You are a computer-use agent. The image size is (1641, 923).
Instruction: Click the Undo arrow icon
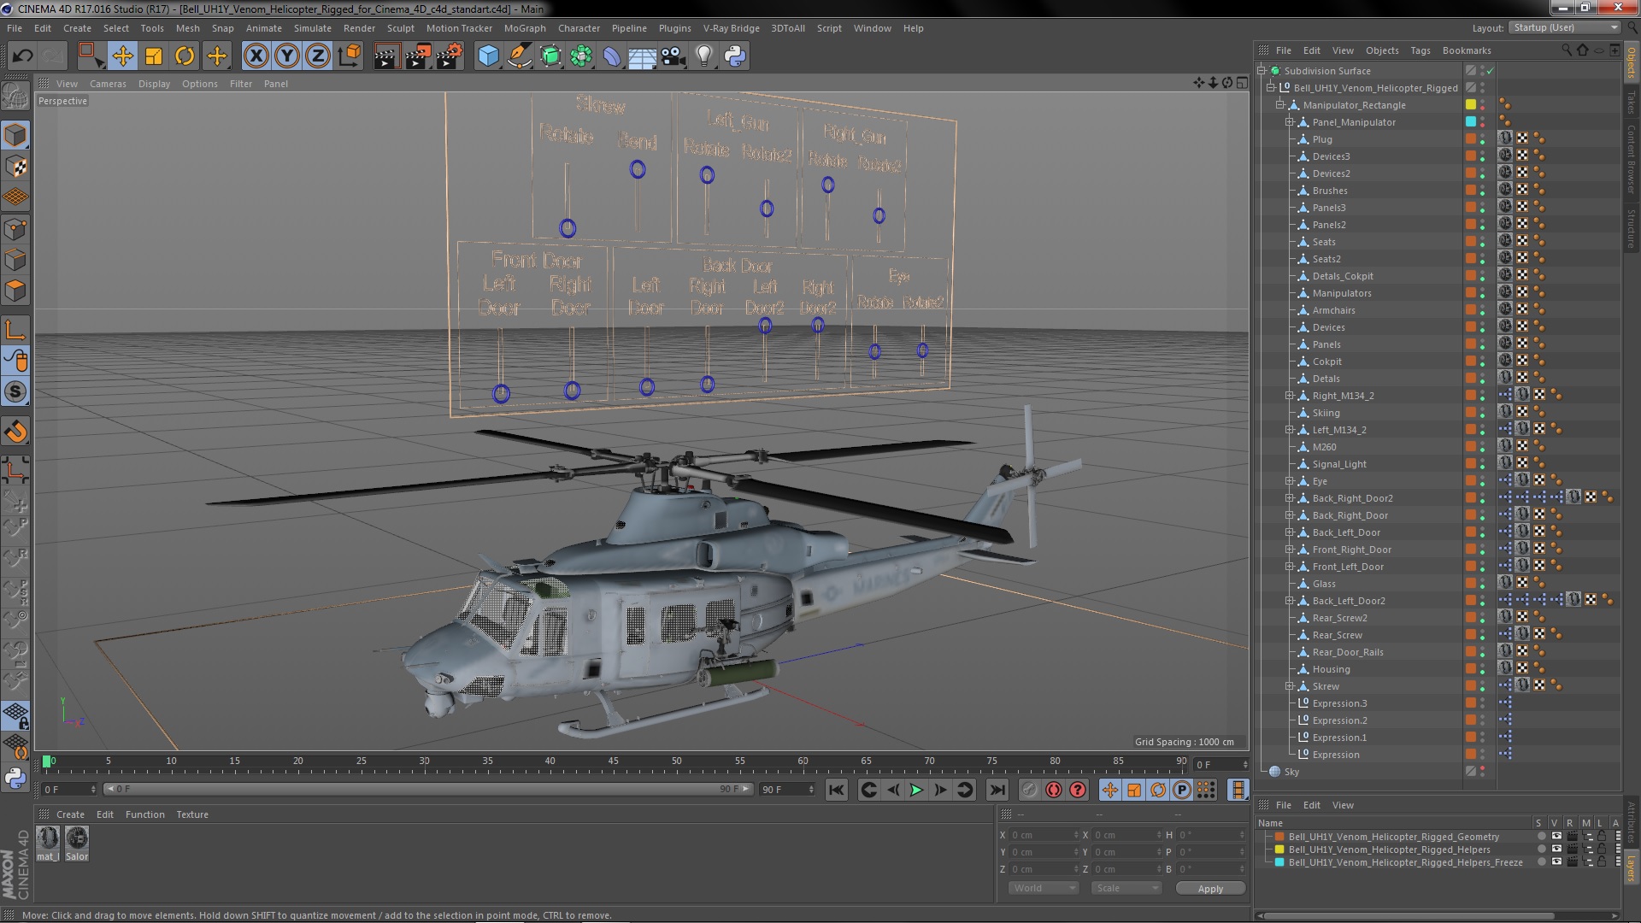point(22,56)
